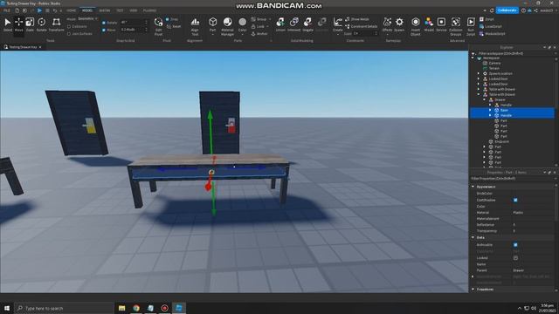
Task: Toggle the Rotate snap checkbox
Action: [x=104, y=23]
